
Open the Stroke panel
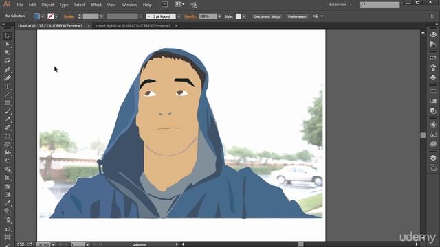[x=433, y=91]
